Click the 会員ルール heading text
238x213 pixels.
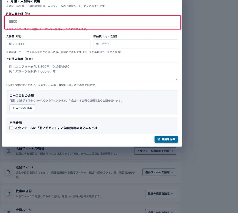click(x=24, y=210)
